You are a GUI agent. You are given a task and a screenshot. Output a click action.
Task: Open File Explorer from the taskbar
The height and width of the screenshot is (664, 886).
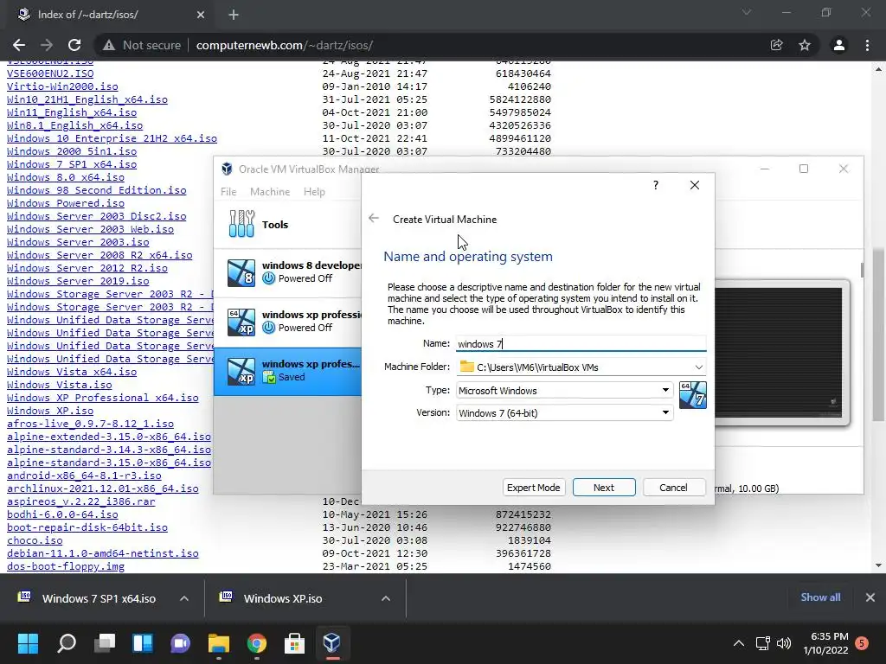219,643
